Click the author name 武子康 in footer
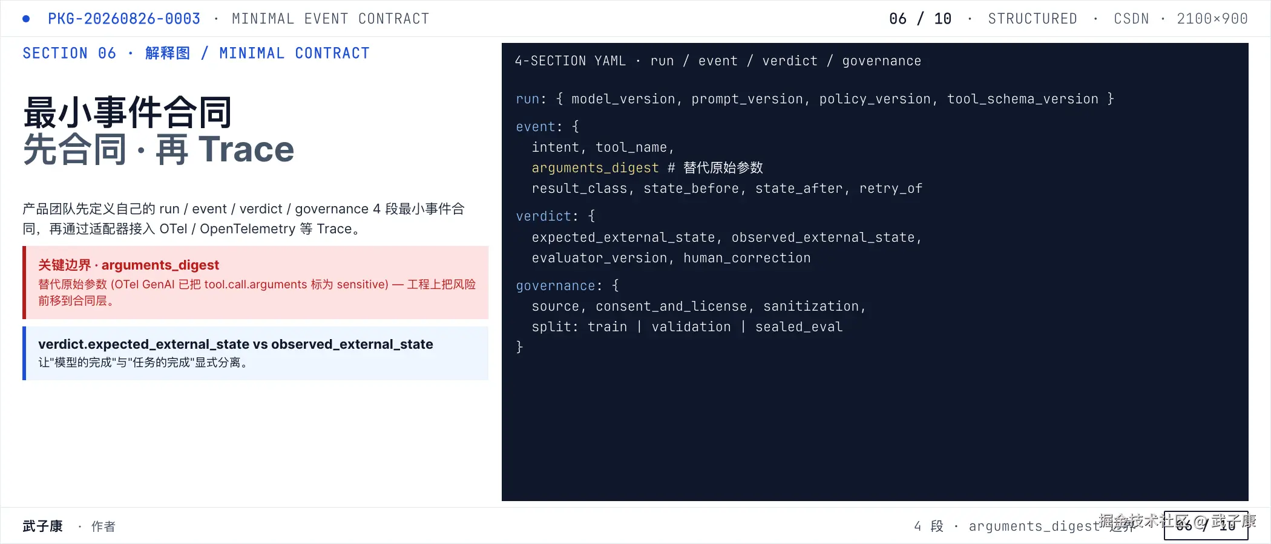The height and width of the screenshot is (544, 1271). coord(43,526)
